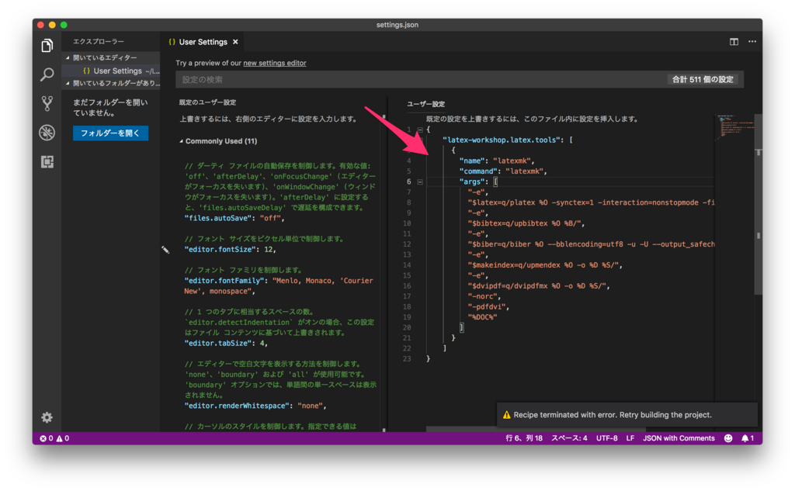Fold the JSON block at line 1
This screenshot has height=491, width=795.
click(x=420, y=130)
